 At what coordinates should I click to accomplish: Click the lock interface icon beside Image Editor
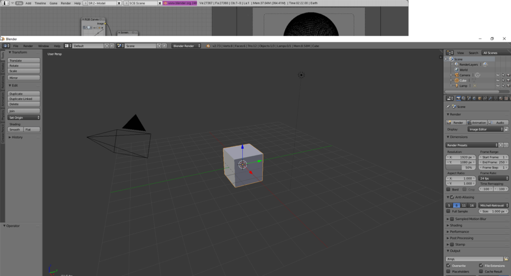pyautogui.click(x=506, y=129)
